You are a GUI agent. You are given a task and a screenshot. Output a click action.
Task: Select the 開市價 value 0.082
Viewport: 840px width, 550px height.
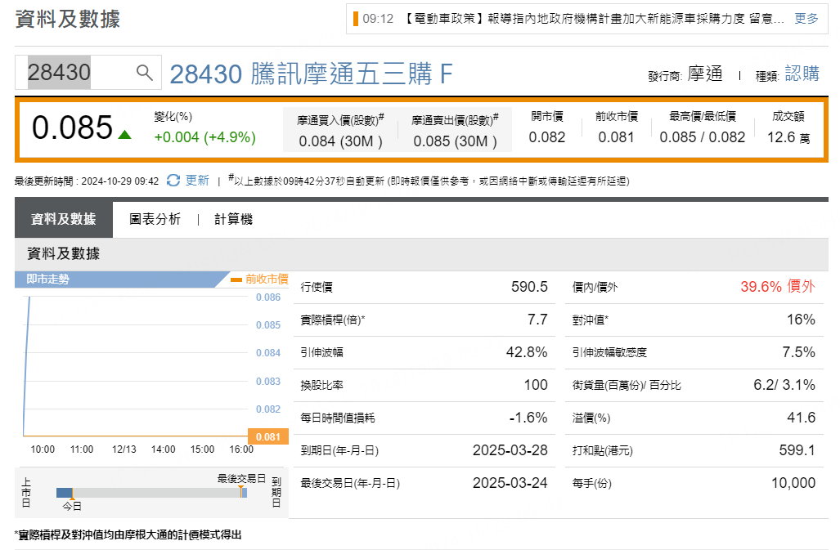pyautogui.click(x=547, y=137)
